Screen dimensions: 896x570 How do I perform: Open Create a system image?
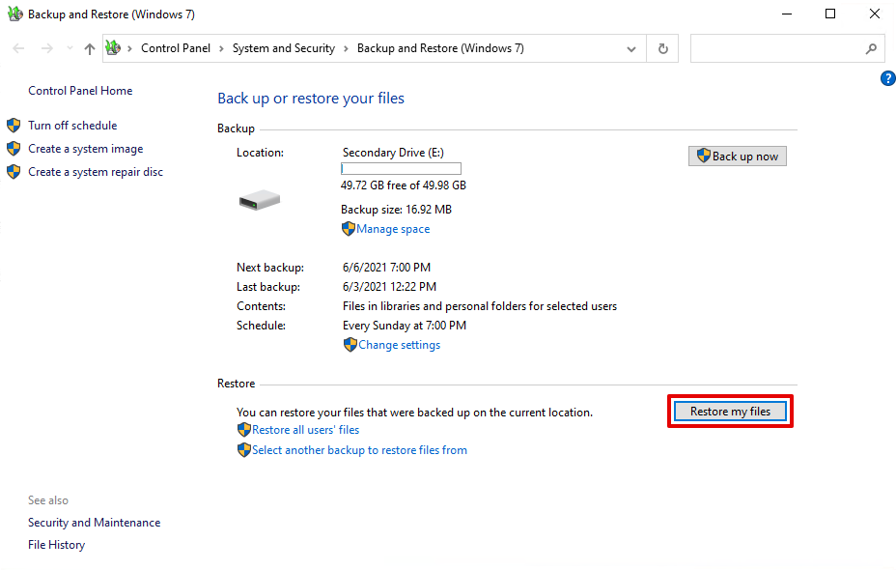pos(86,149)
